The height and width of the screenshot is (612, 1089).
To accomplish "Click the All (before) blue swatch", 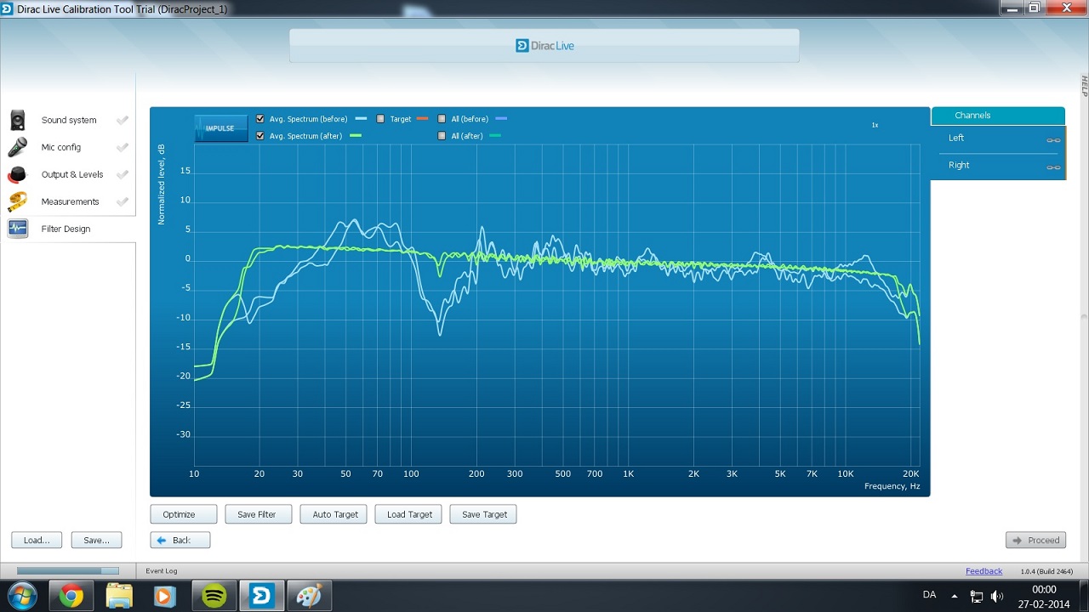I will (x=501, y=119).
